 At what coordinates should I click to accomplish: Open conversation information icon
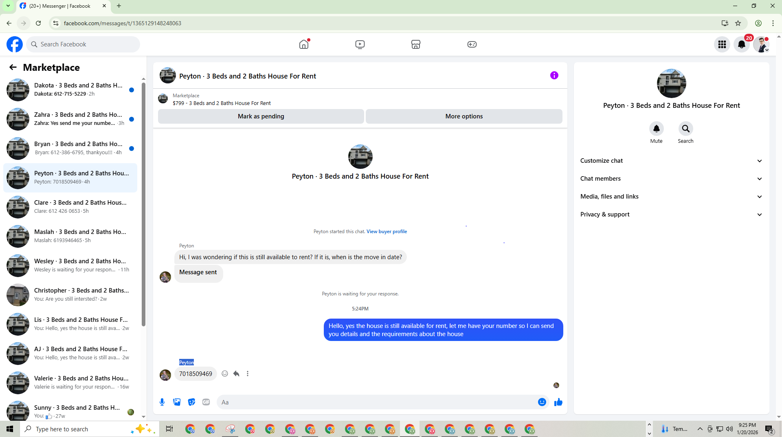click(x=554, y=75)
